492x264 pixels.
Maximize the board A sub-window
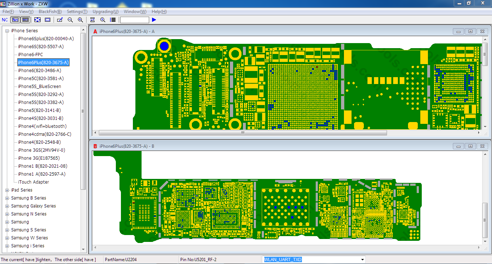[470, 32]
